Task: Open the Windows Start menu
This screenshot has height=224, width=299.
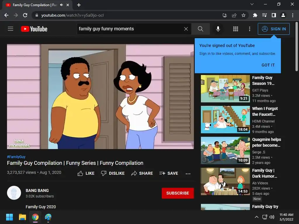Action: coord(9,217)
